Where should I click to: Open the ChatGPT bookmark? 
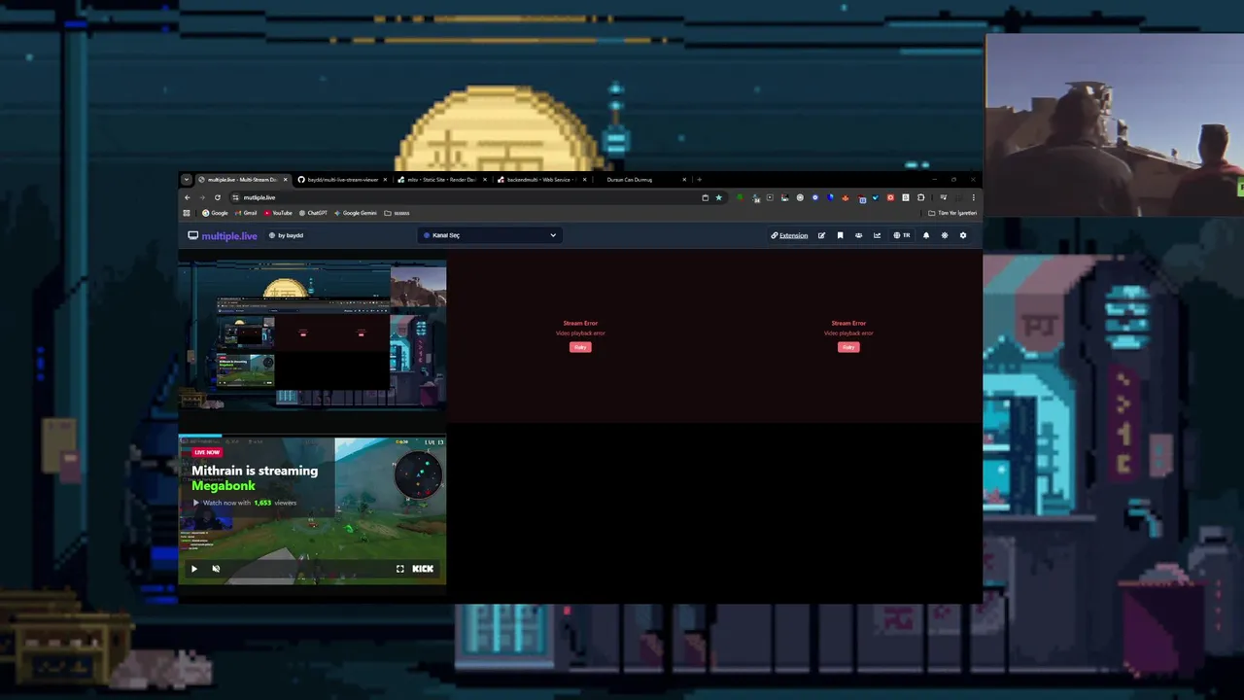[313, 213]
